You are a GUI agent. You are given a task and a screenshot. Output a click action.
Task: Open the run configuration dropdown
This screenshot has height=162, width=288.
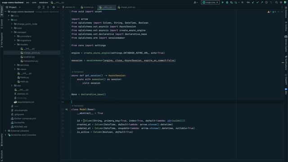coord(210,2)
